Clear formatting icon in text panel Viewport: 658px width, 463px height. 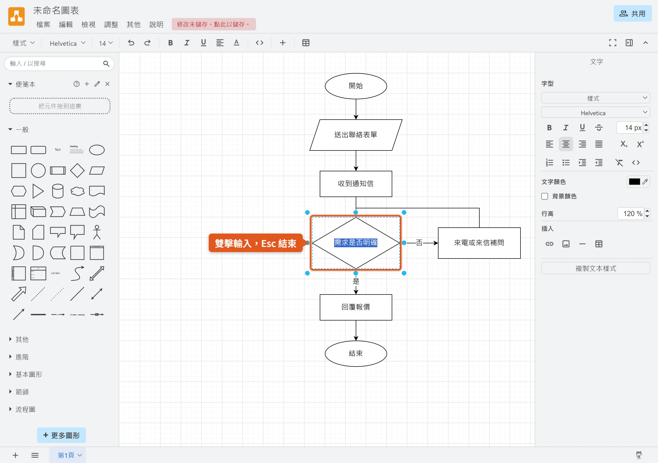click(619, 163)
